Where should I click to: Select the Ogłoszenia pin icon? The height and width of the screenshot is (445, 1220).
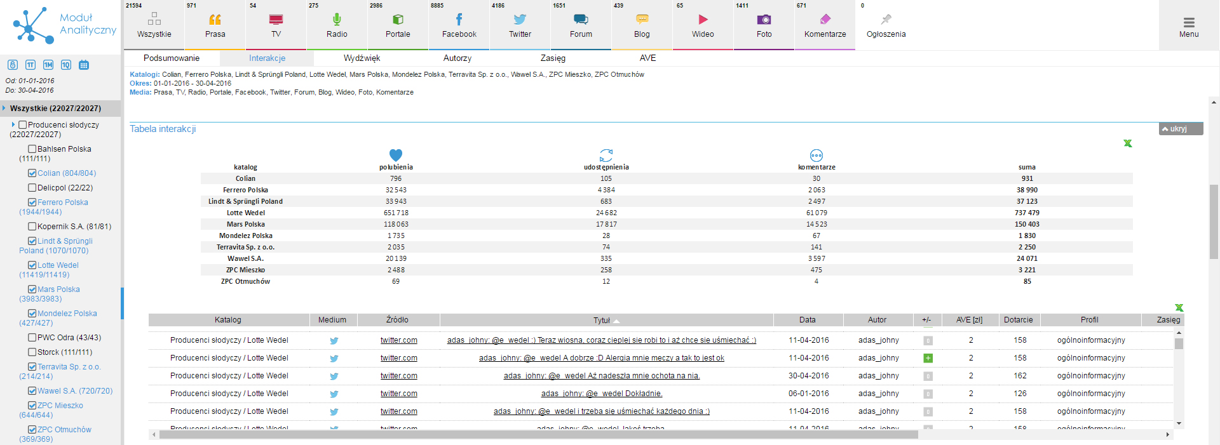886,20
